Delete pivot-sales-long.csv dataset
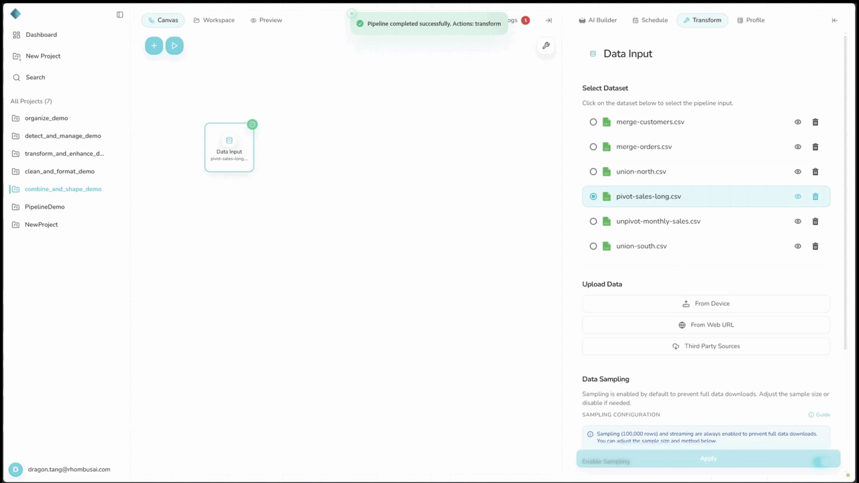Screen dimensions: 859x483 [815, 197]
